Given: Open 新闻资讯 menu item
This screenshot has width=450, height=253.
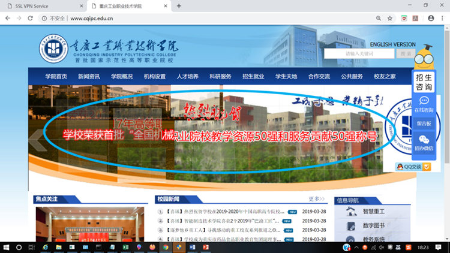Looking at the screenshot, I should 89,77.
